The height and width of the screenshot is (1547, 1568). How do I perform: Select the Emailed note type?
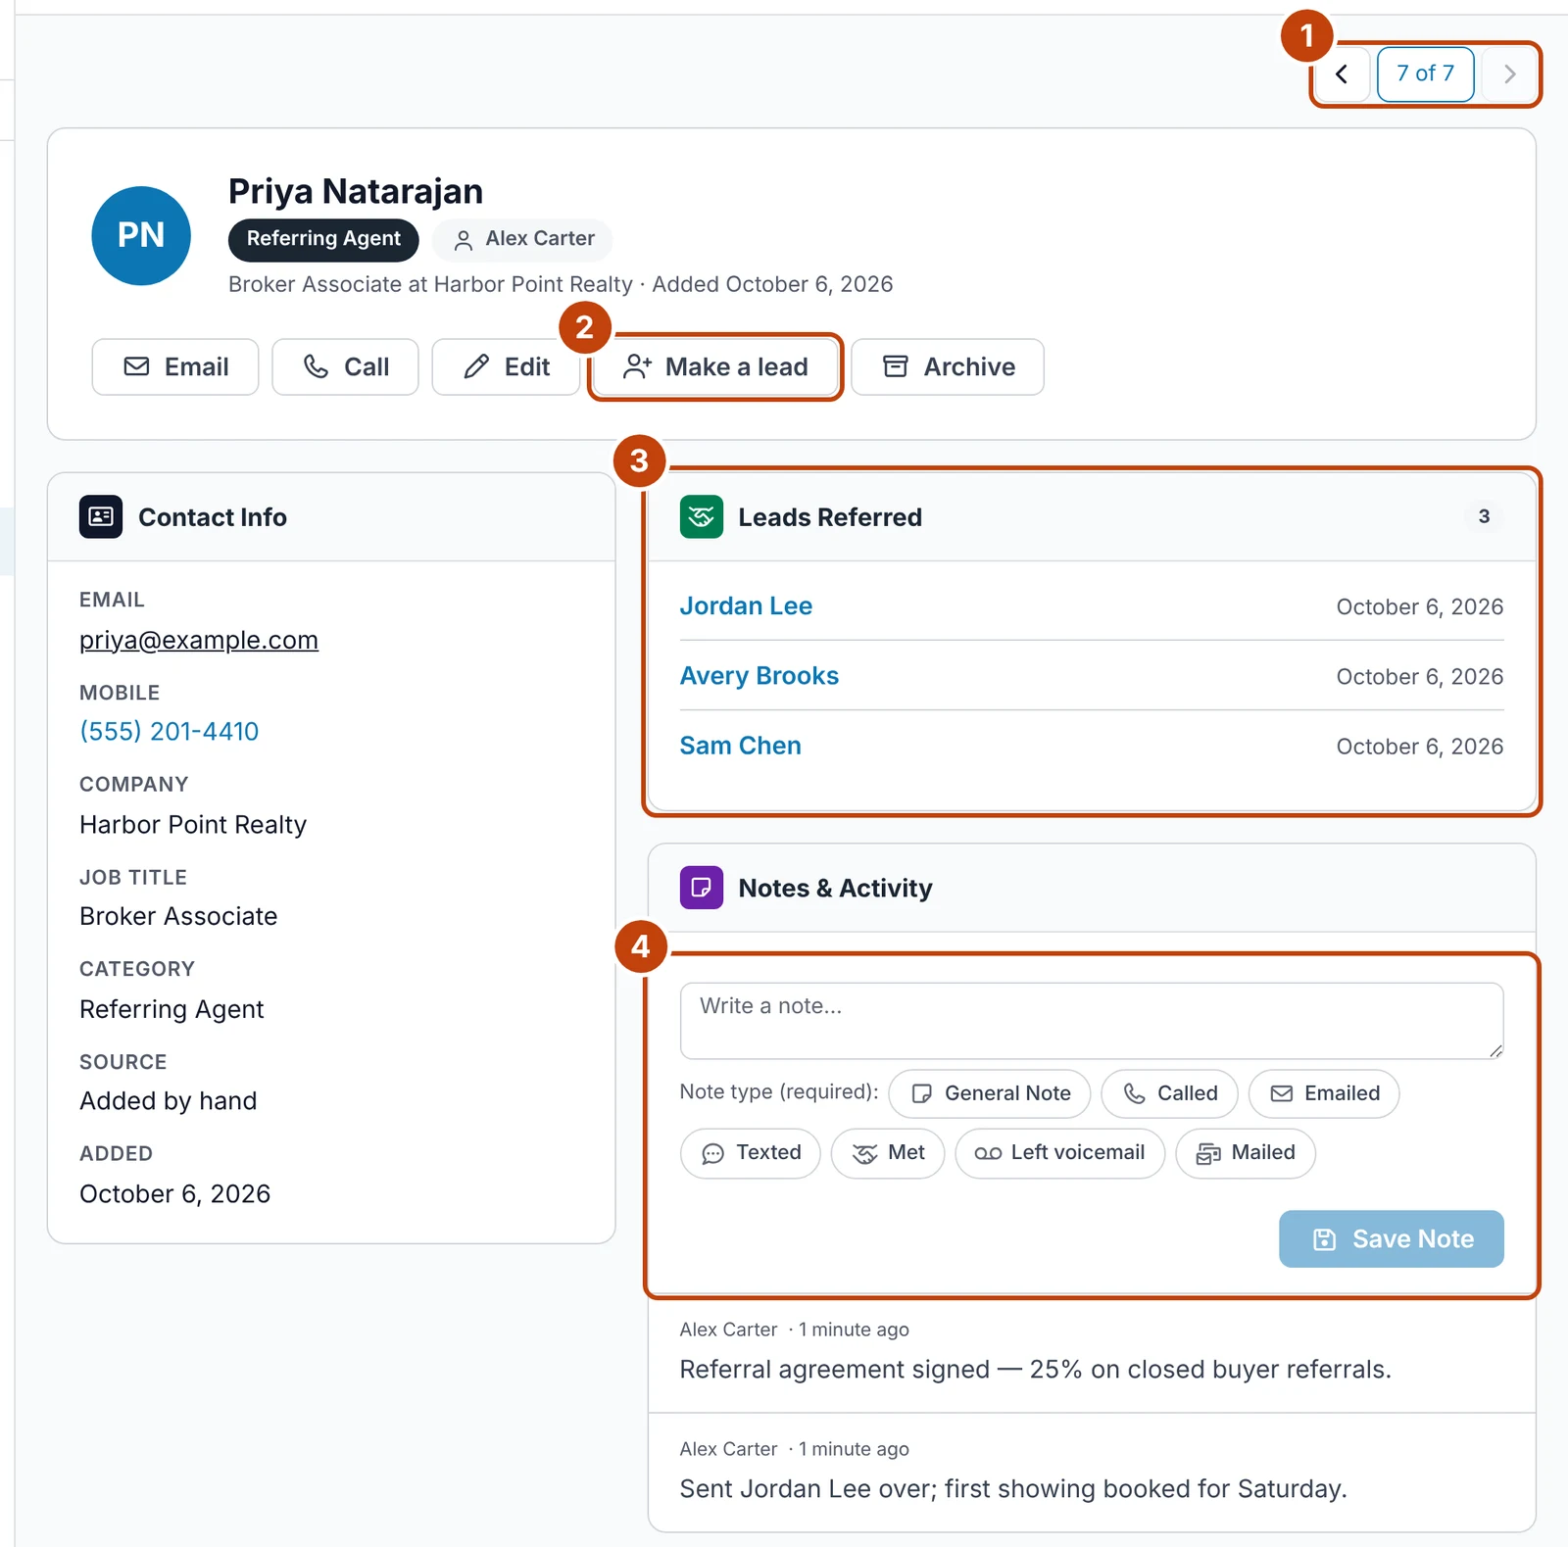pyautogui.click(x=1324, y=1094)
